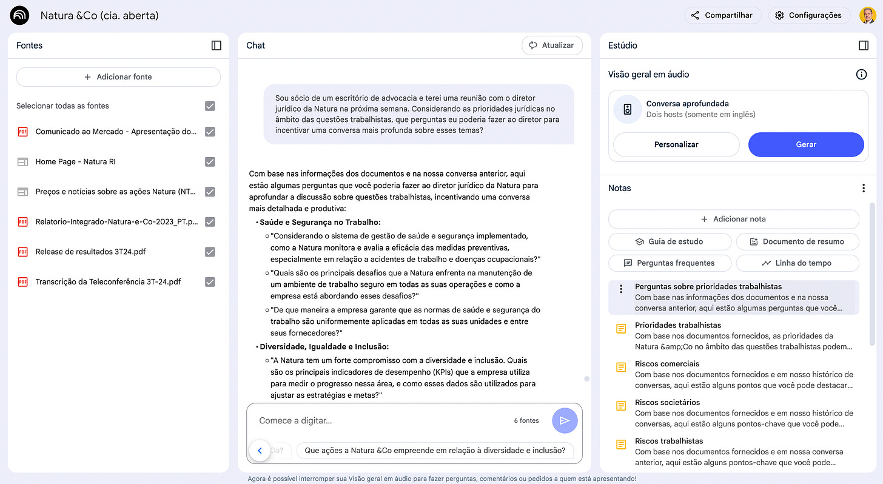Click PDF icon of Transcrição da Teleconferência

(x=22, y=282)
